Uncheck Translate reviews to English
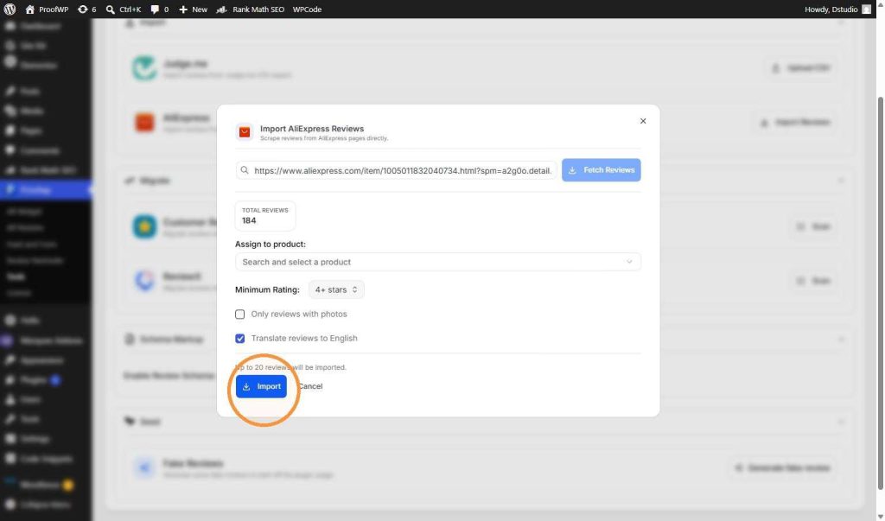The width and height of the screenshot is (885, 521). tap(240, 338)
